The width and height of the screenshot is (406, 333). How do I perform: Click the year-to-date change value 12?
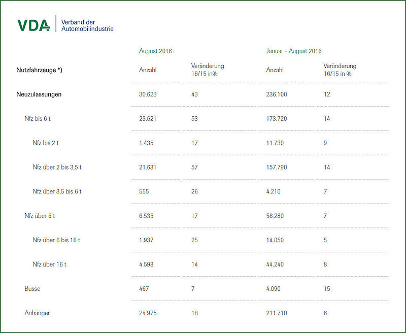click(327, 94)
